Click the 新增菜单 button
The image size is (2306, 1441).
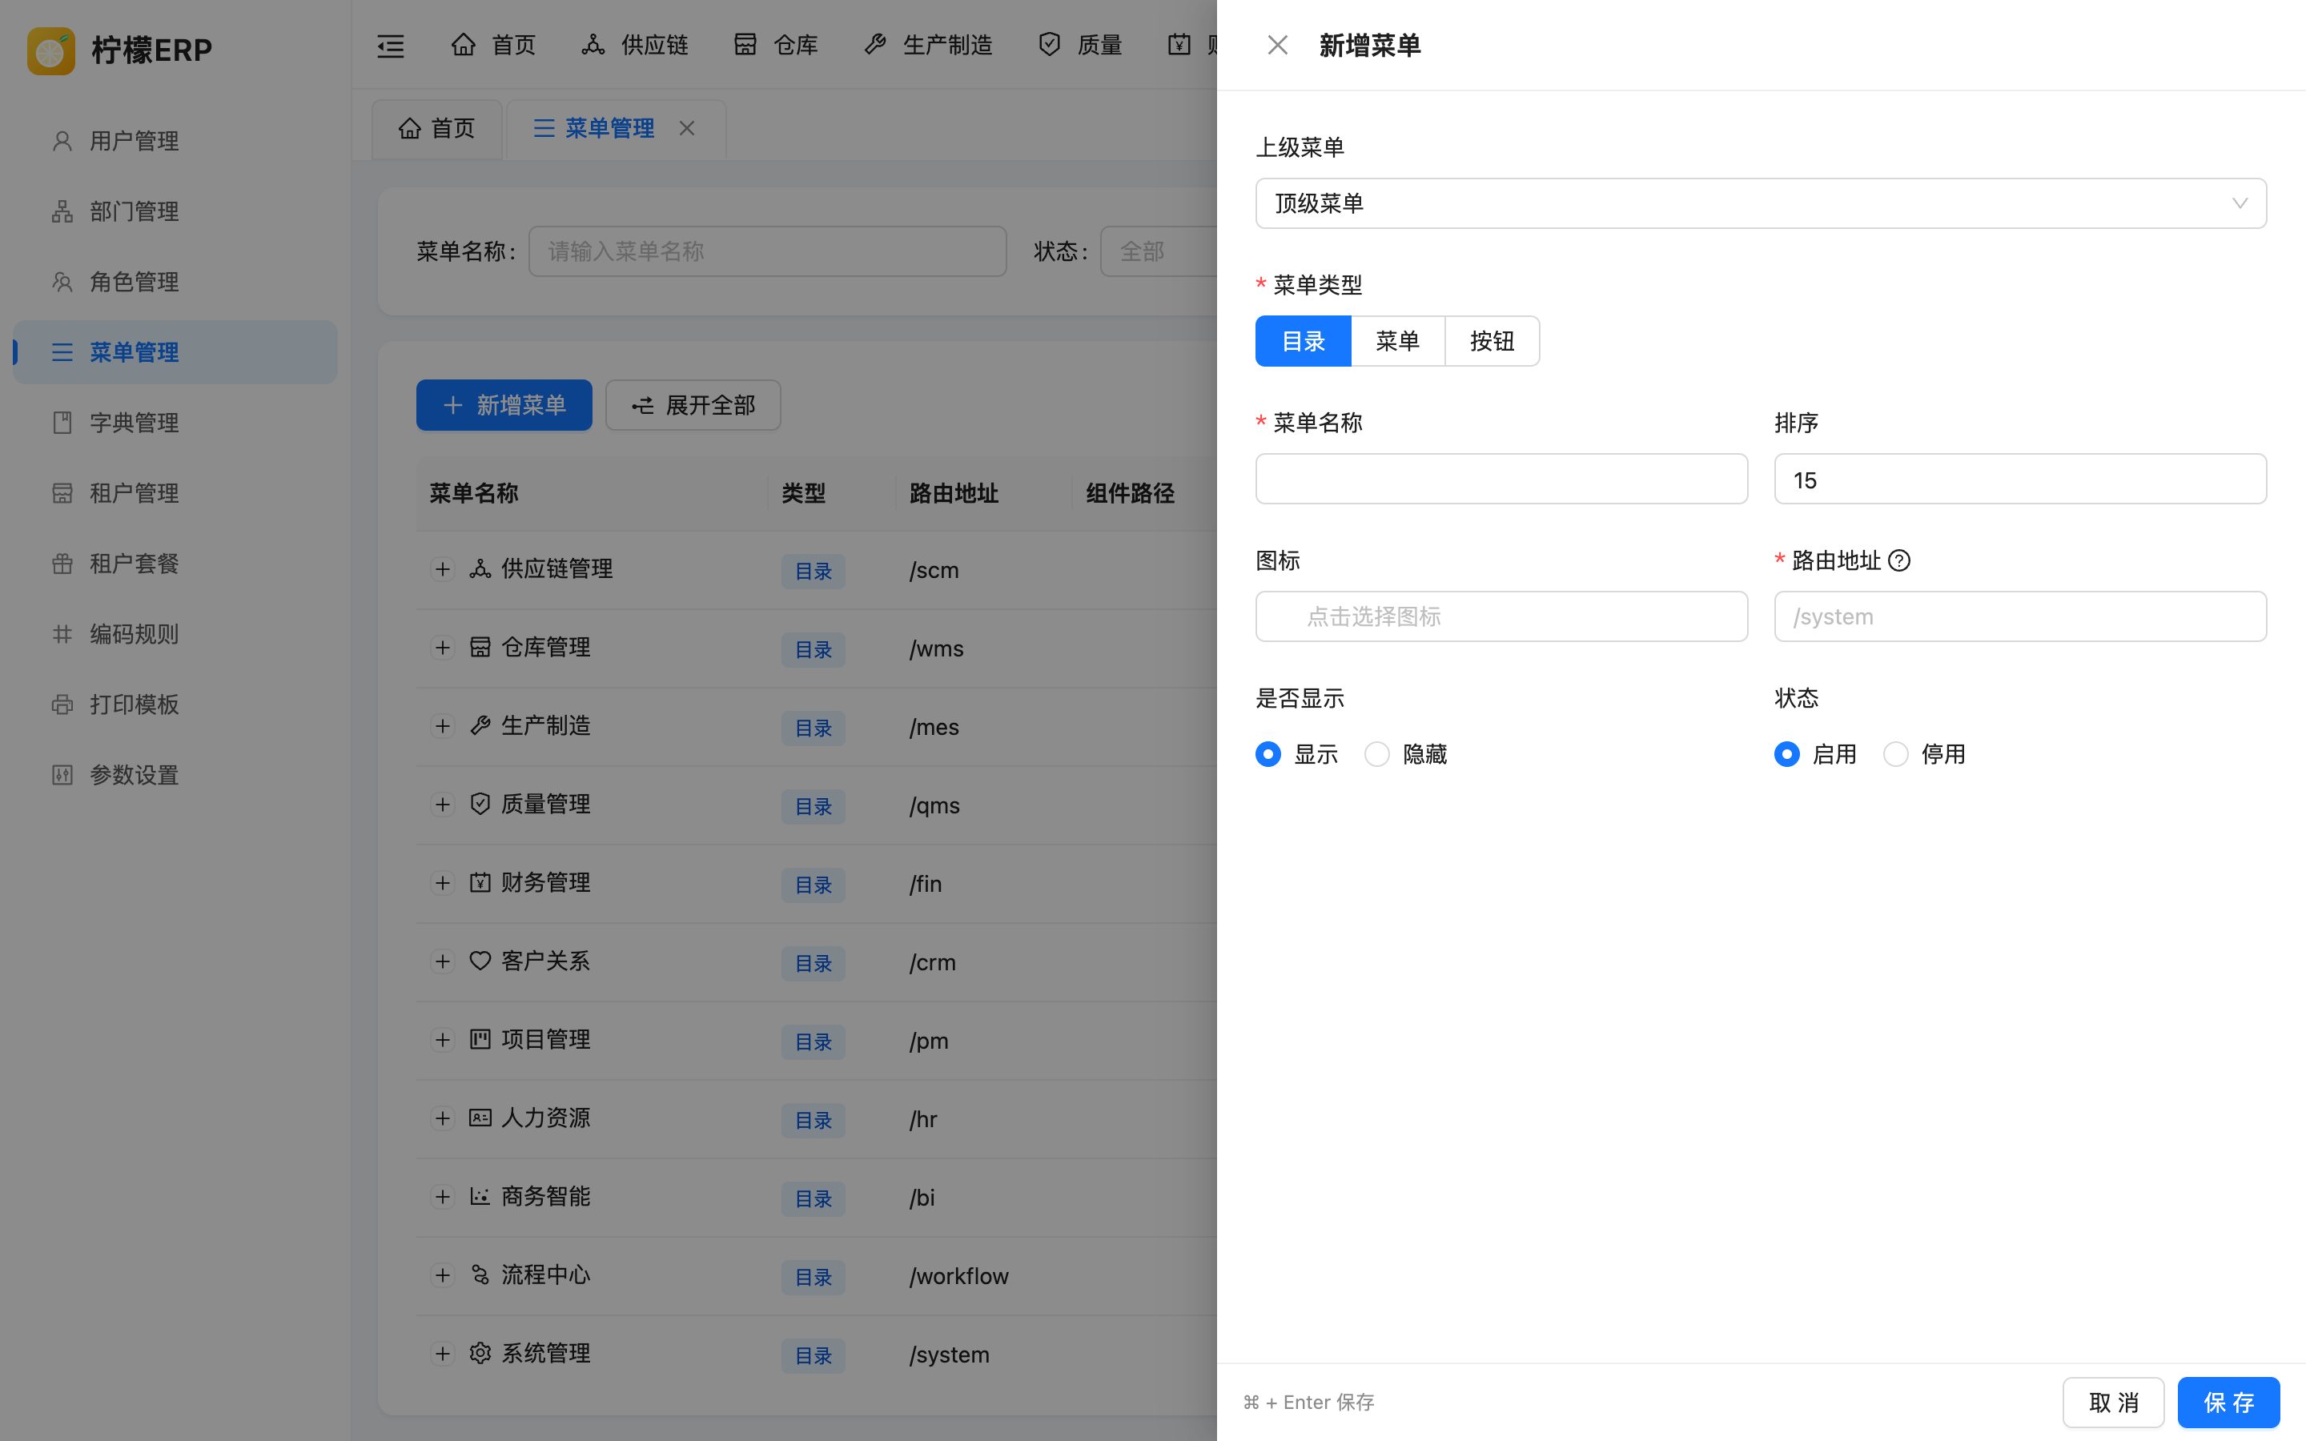(504, 405)
